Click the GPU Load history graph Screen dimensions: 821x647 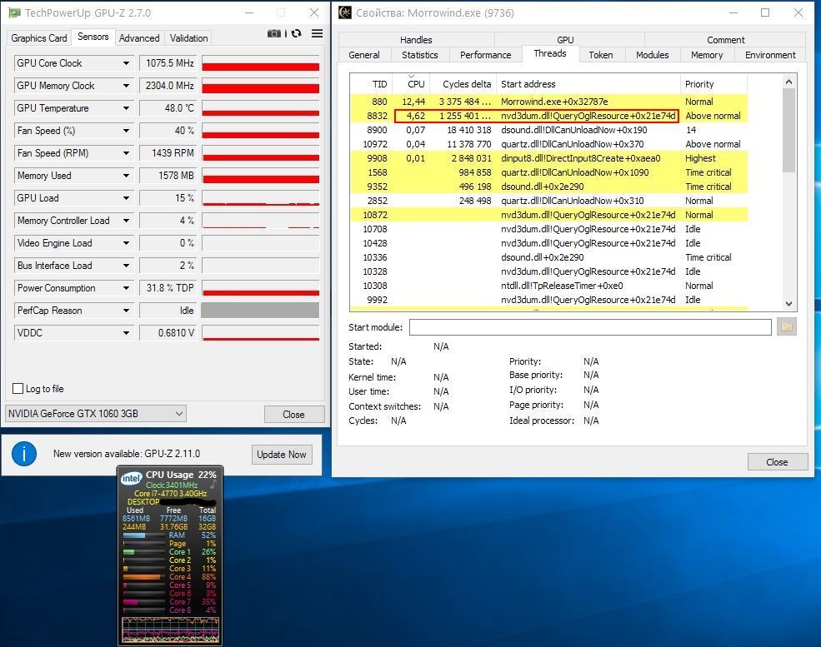(x=260, y=198)
